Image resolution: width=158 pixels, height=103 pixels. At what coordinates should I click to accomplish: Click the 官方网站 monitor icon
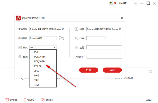click(7, 100)
